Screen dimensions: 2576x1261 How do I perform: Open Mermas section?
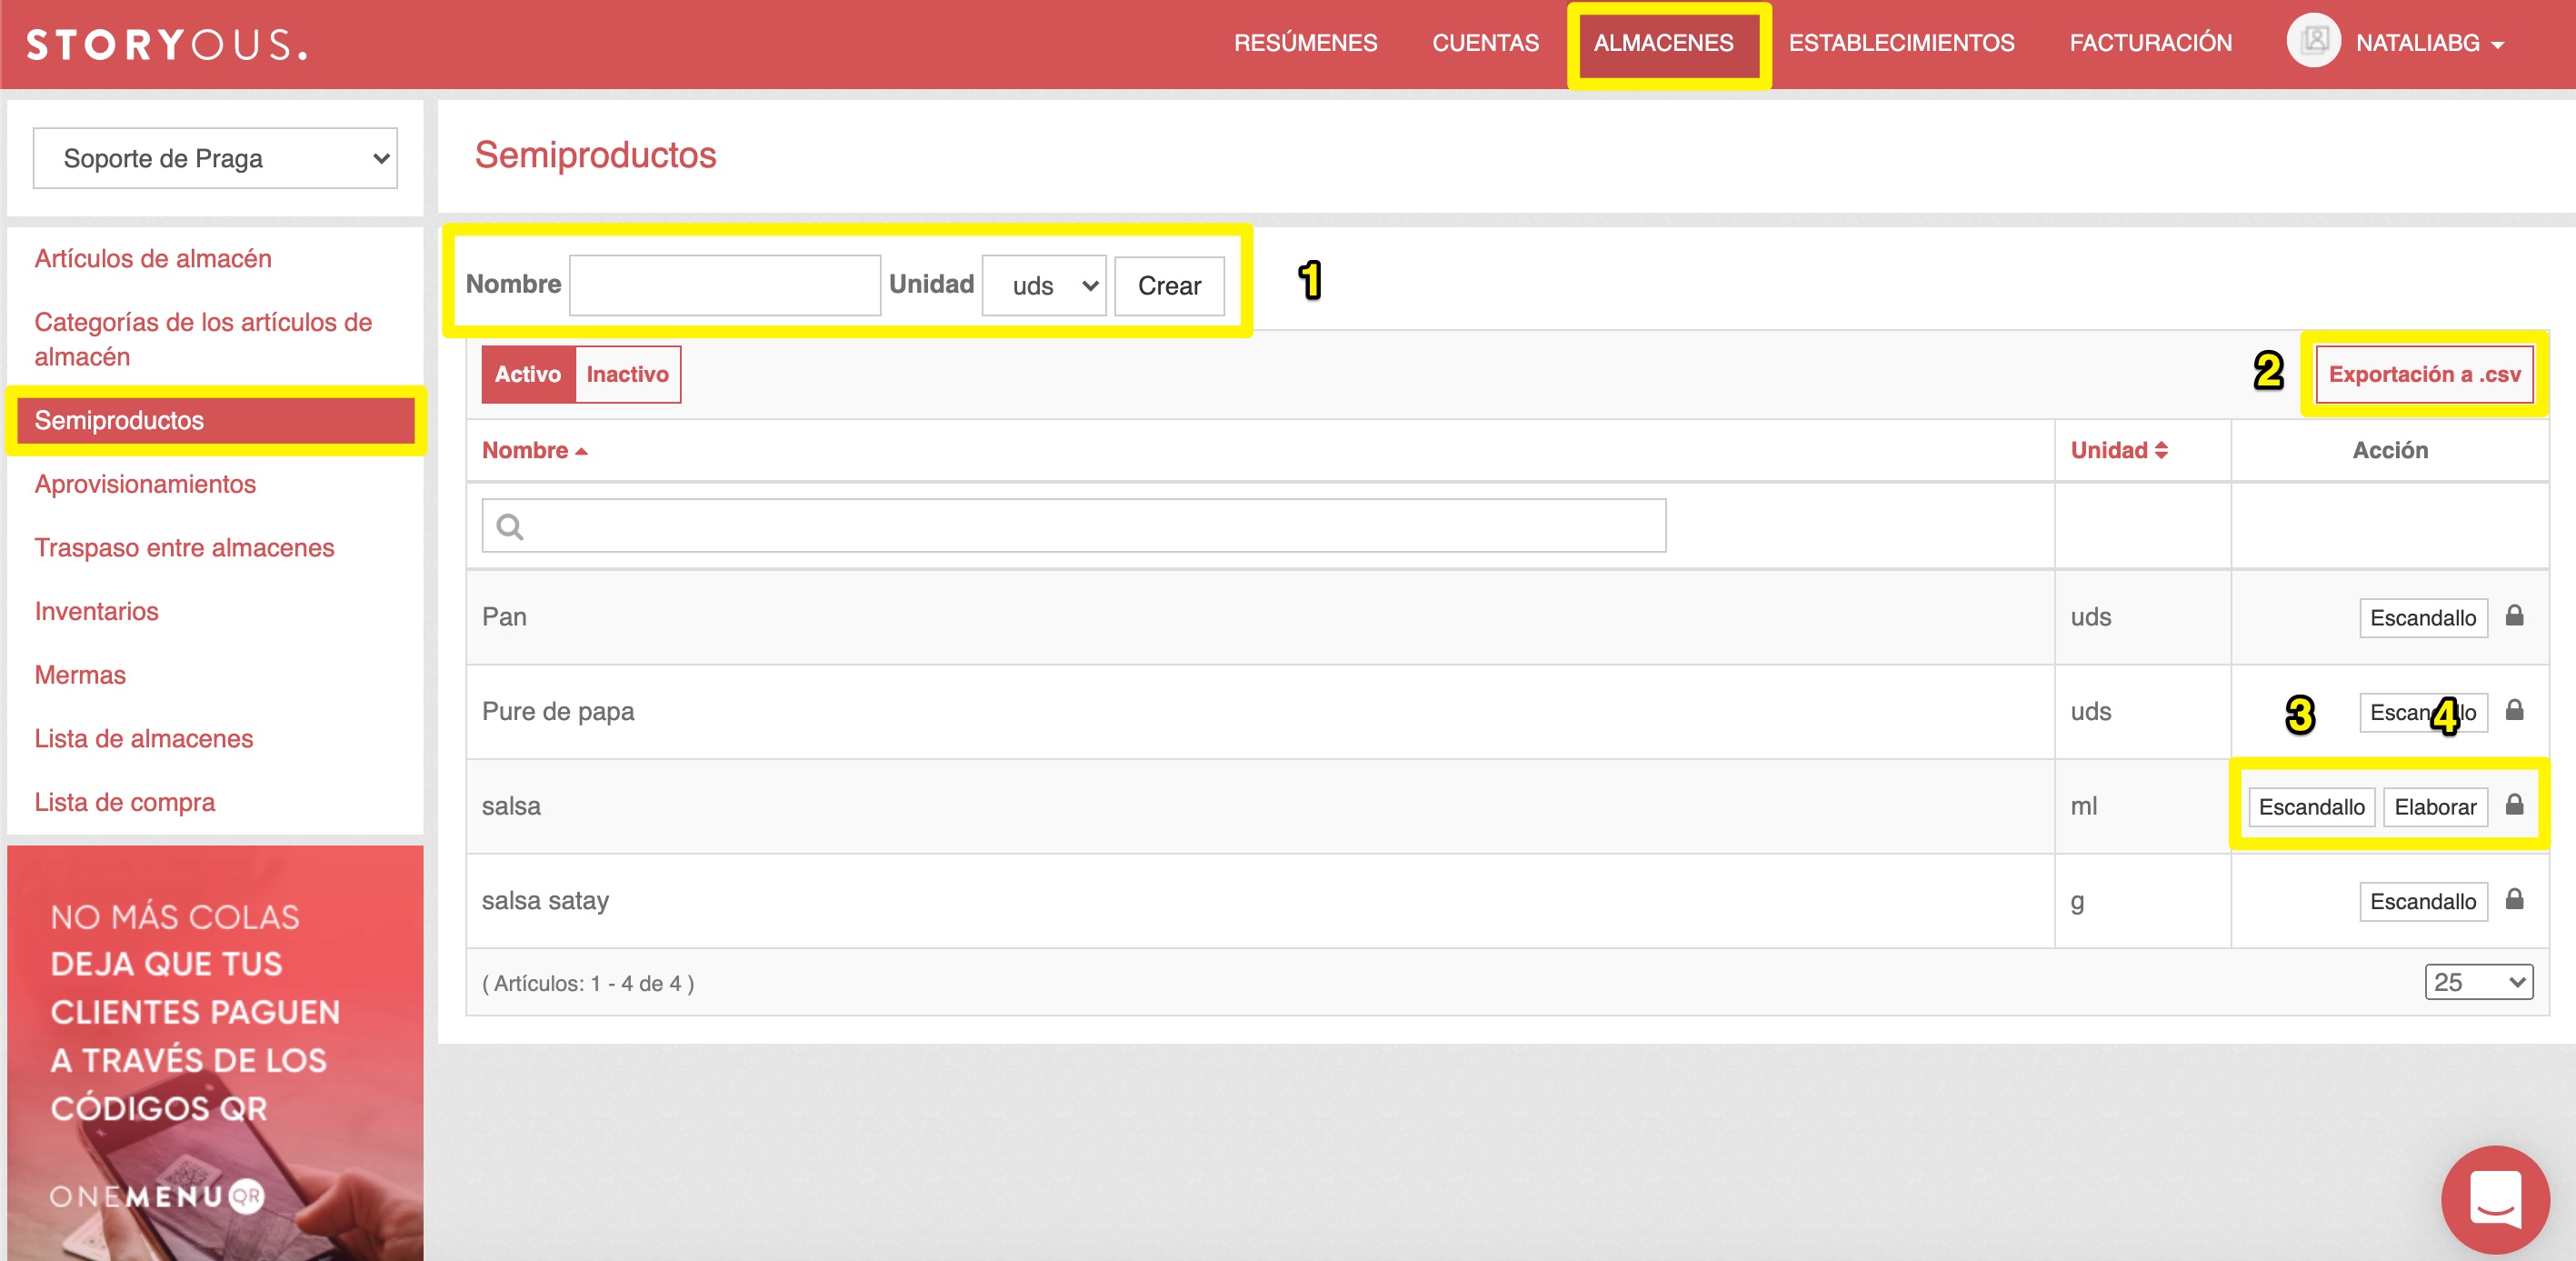click(x=80, y=676)
